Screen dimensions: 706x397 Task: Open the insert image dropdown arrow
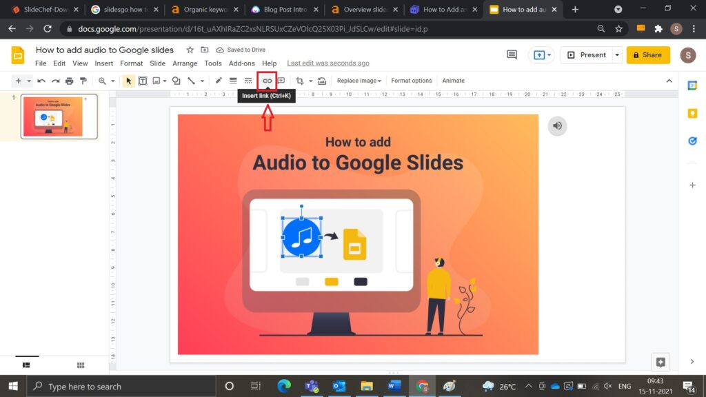[165, 81]
